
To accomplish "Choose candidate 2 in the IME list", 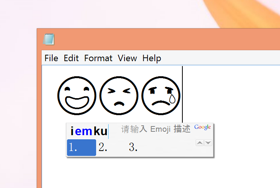I will point(103,147).
